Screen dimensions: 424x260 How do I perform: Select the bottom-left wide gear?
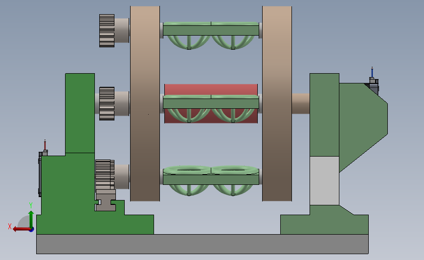(x=105, y=175)
